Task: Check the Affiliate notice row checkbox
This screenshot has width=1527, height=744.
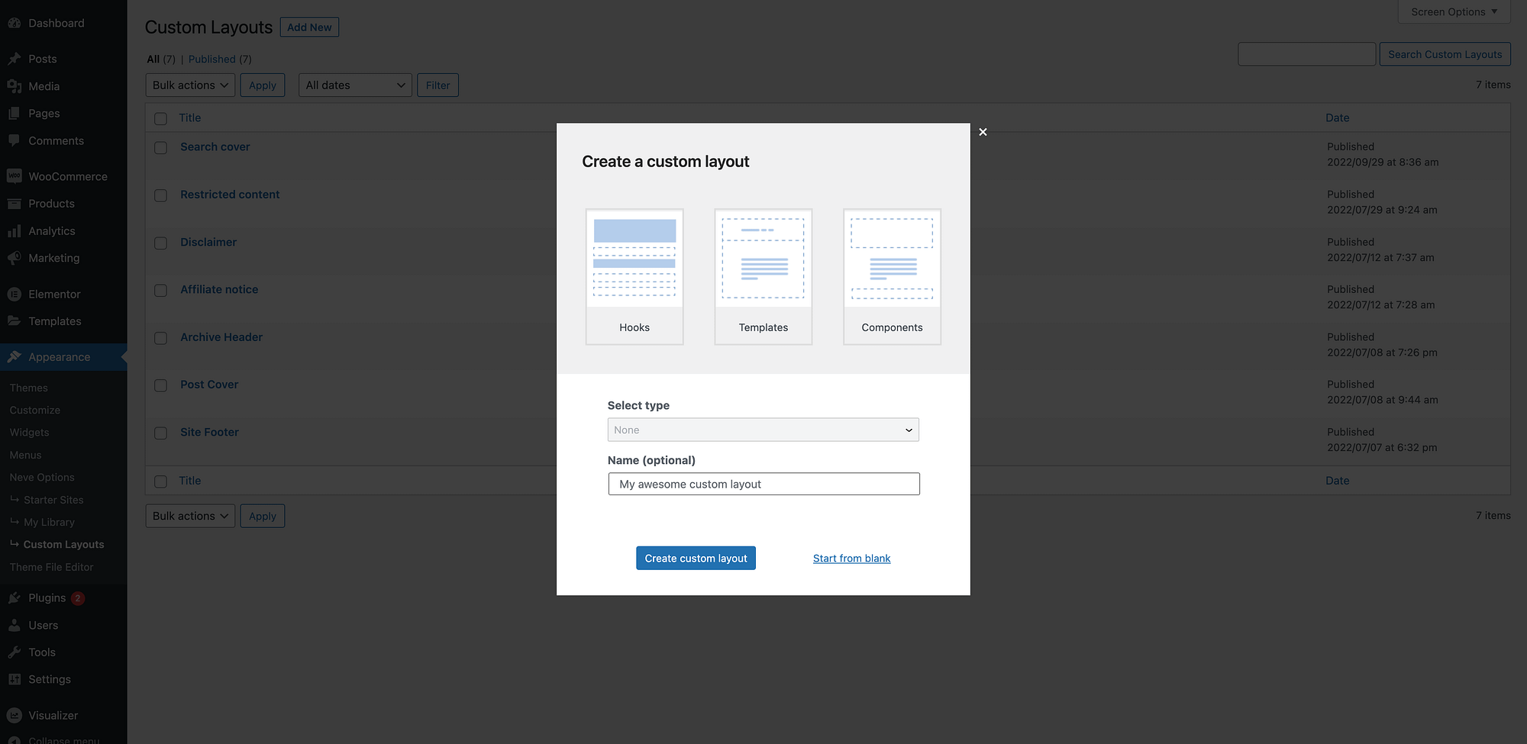Action: (160, 290)
